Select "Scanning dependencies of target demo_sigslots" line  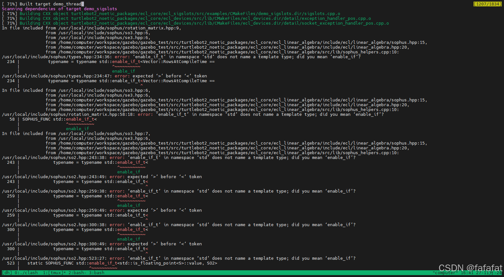click(60, 9)
